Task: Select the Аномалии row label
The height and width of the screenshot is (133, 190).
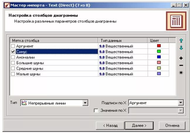Action: click(x=26, y=57)
